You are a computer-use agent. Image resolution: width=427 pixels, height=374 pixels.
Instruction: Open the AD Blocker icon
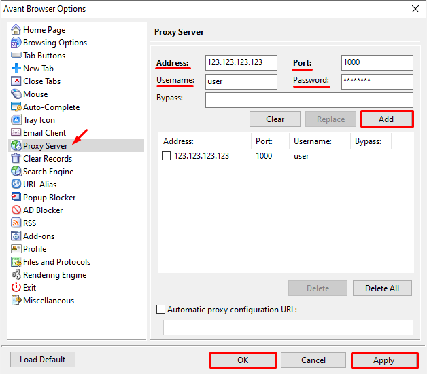16,210
